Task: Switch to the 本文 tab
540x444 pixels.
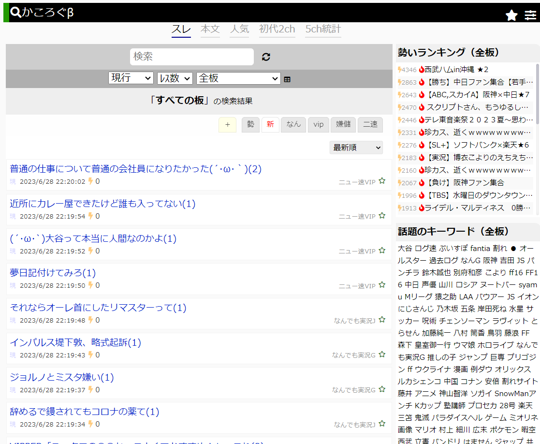Action: [x=210, y=29]
